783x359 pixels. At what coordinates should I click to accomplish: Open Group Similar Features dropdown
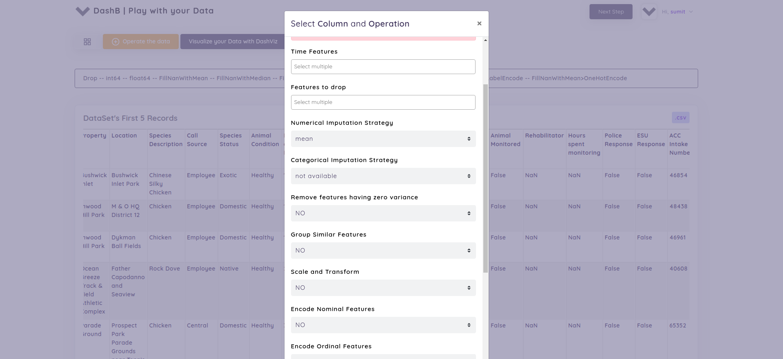[x=383, y=251]
